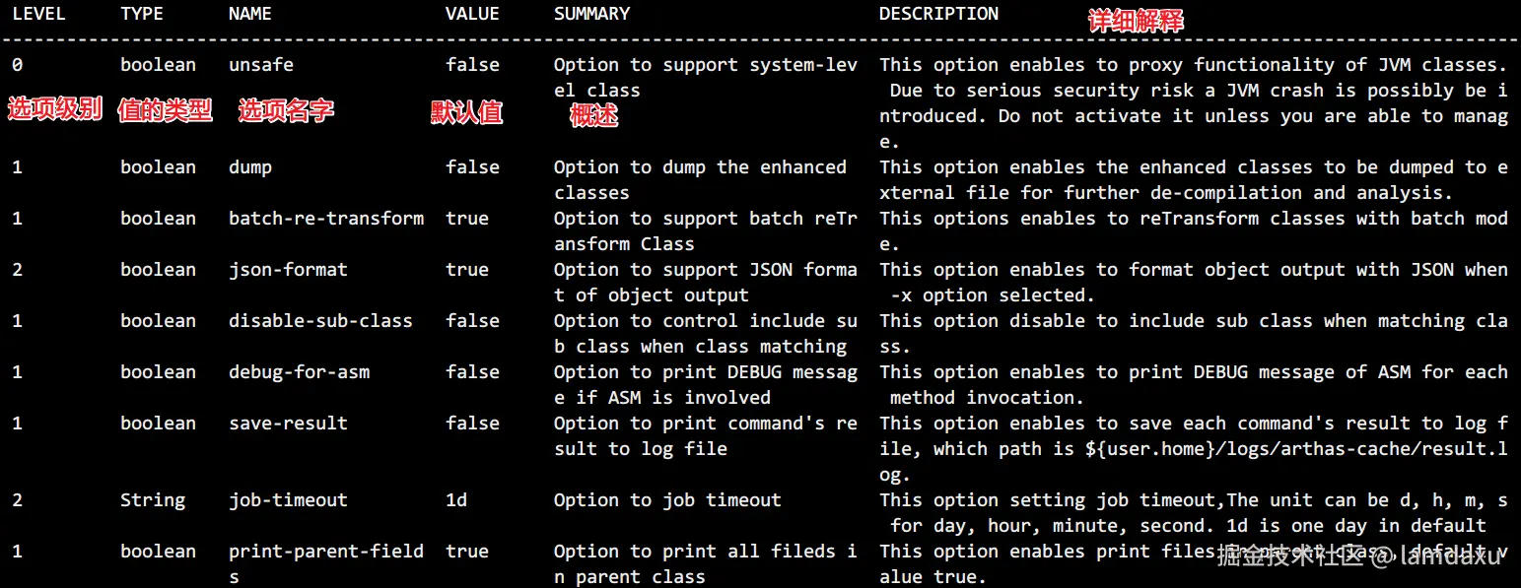Select the 'json-format' option name

coord(288,270)
